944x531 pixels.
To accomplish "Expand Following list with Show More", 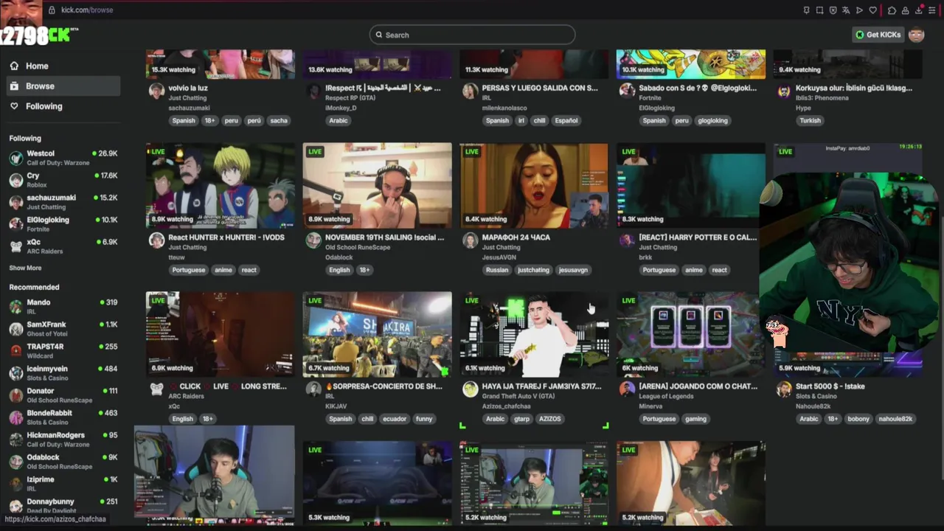I will pyautogui.click(x=25, y=268).
